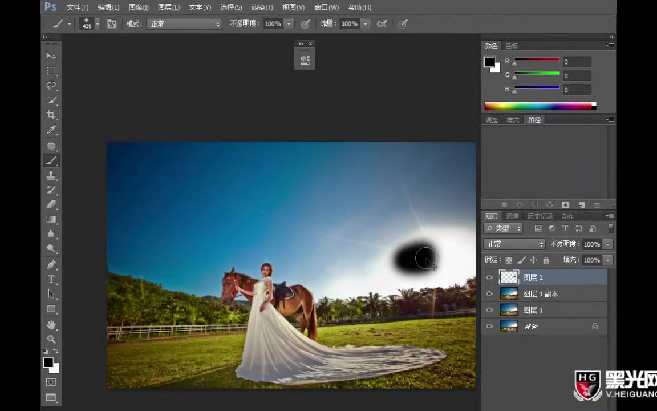The image size is (657, 411).
Task: Open layer 不透明度 dropdown arrow
Action: point(608,244)
